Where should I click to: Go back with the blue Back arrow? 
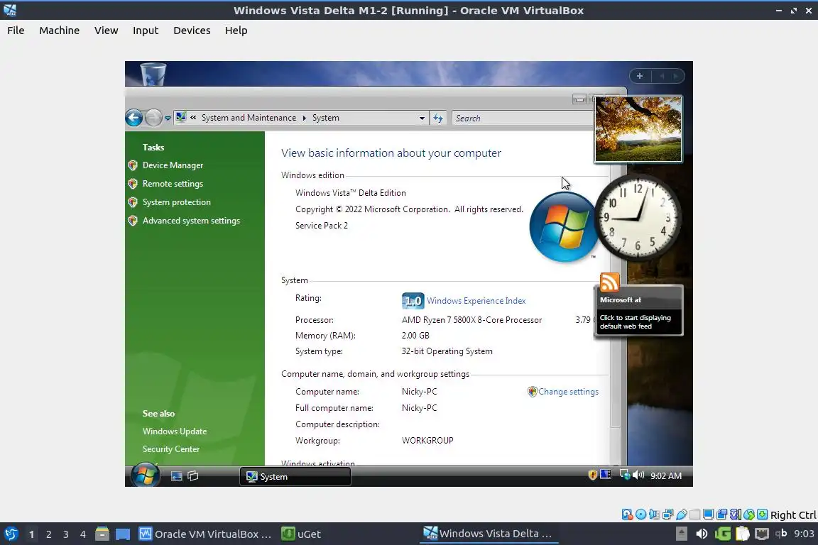(133, 118)
